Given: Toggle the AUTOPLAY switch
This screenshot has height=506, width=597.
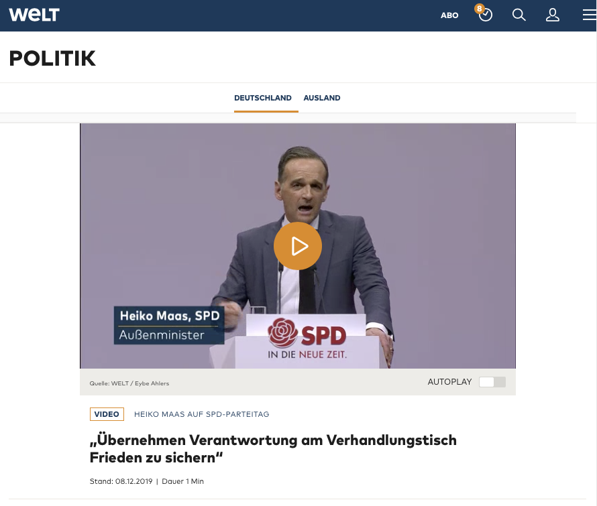Looking at the screenshot, I should pyautogui.click(x=492, y=382).
